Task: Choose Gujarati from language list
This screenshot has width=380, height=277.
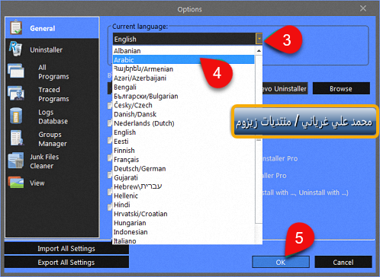Action: coord(183,178)
